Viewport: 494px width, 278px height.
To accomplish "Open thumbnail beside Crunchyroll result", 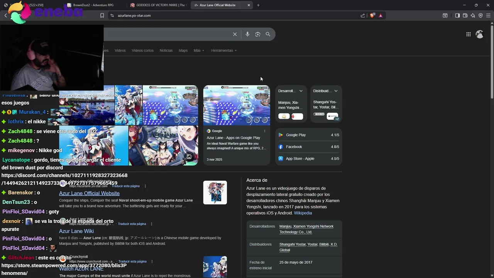I will click(x=215, y=267).
